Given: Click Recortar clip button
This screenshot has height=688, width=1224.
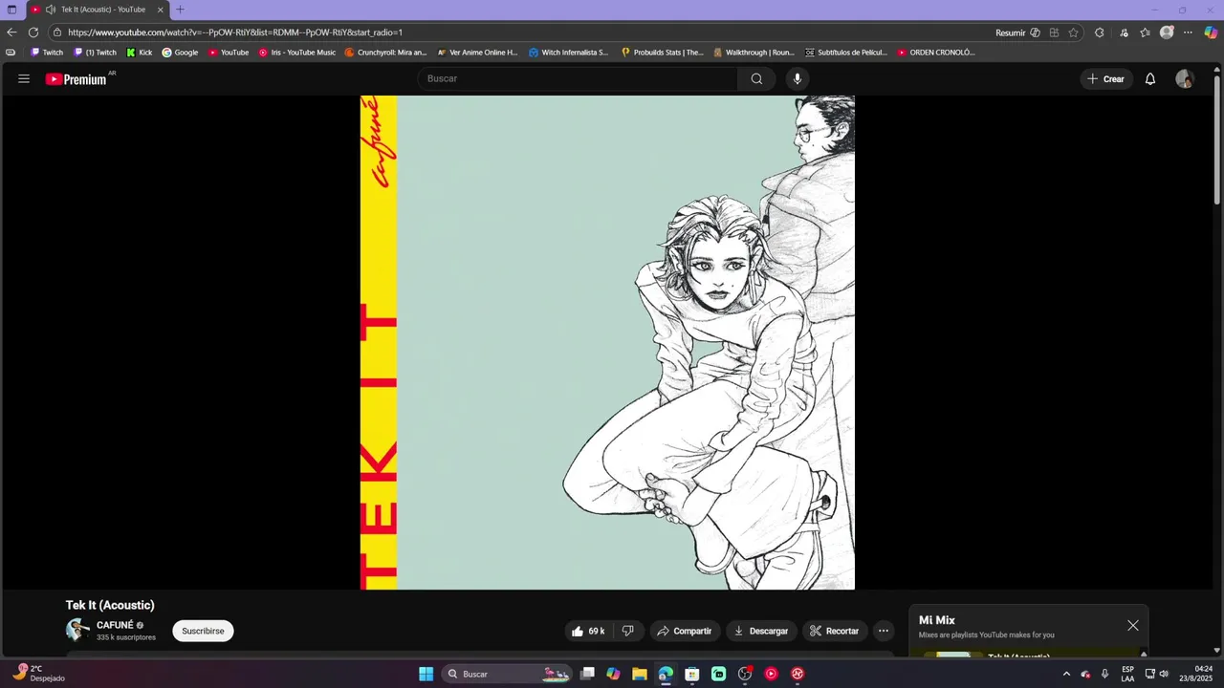Looking at the screenshot, I should click(834, 631).
